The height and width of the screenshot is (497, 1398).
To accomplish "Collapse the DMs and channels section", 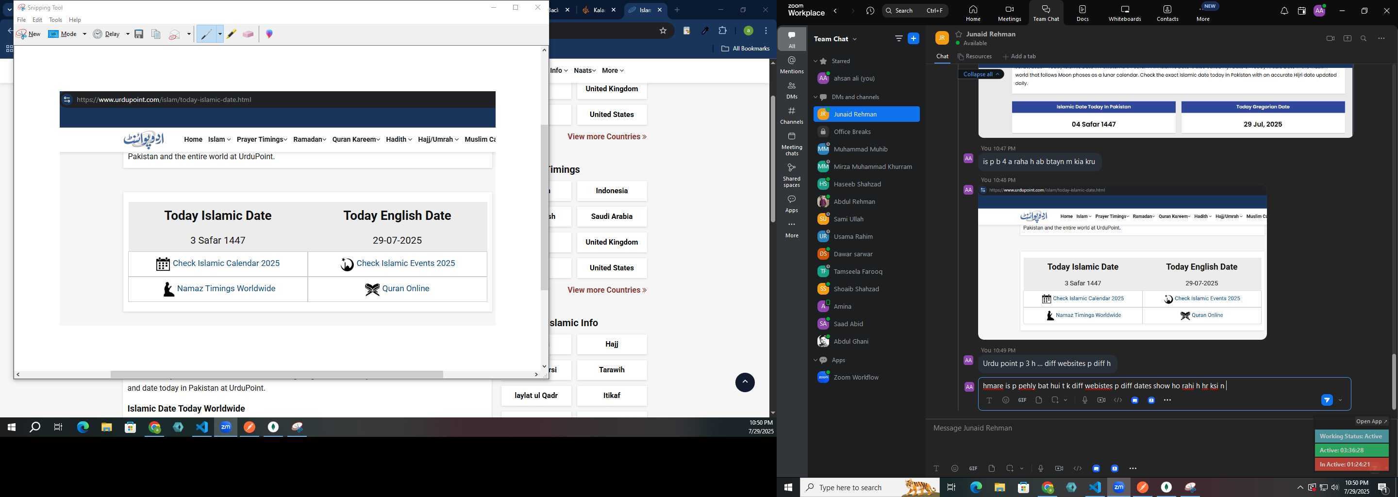I will tap(815, 98).
